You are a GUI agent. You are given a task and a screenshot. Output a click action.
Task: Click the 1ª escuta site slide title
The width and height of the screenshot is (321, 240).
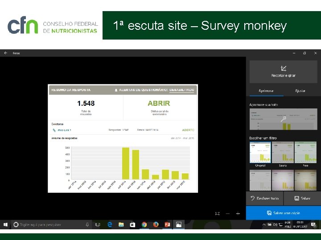pyautogui.click(x=200, y=26)
